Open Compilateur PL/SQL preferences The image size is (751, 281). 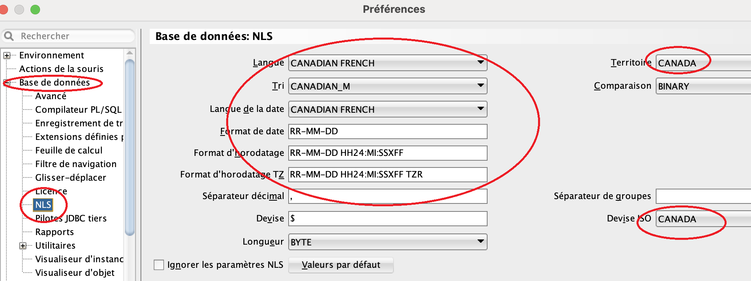point(78,110)
